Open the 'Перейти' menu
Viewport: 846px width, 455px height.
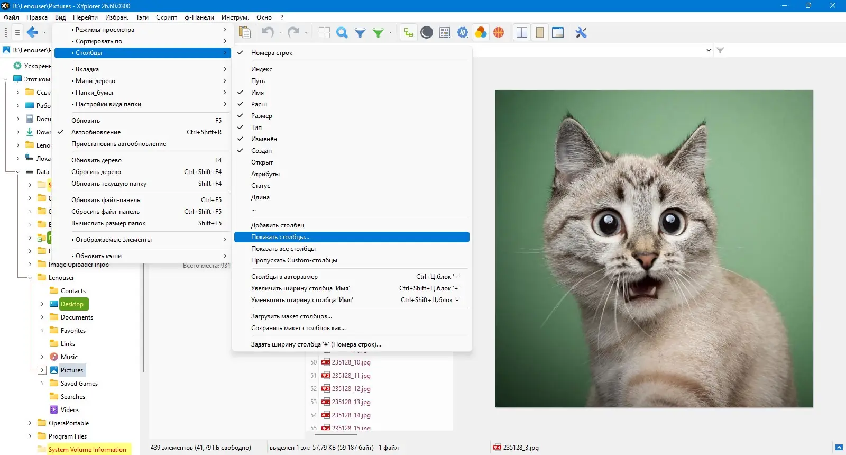tap(85, 17)
